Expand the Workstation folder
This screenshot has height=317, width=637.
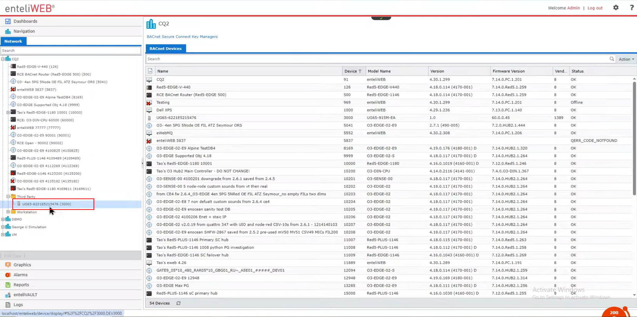click(x=8, y=212)
